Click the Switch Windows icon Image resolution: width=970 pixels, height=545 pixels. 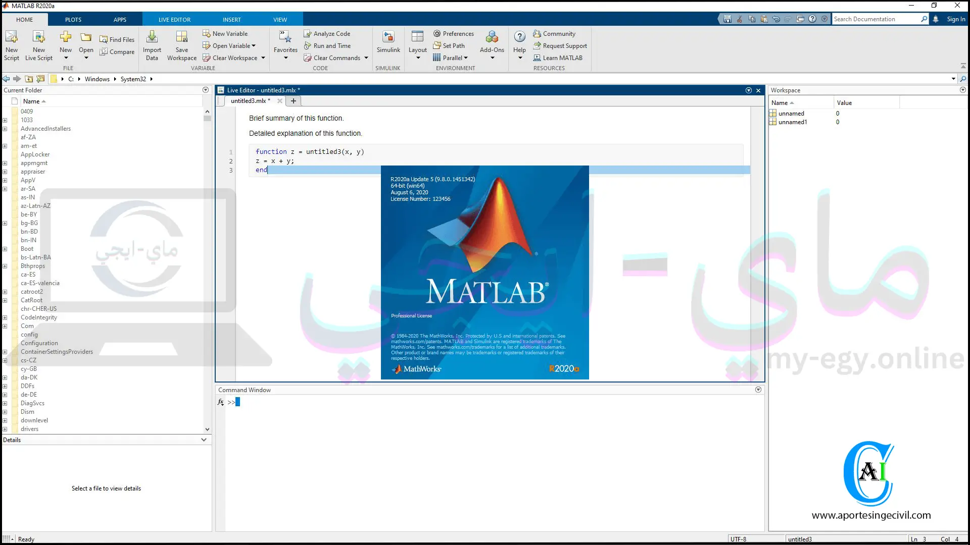coord(800,19)
